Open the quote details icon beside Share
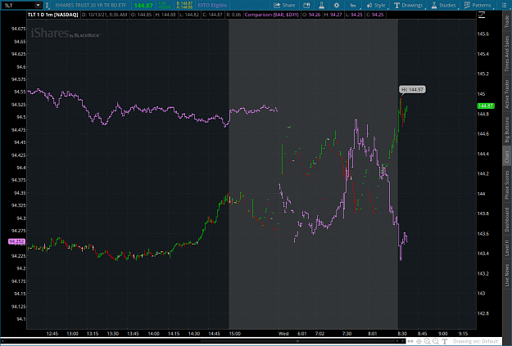The height and width of the screenshot is (346, 512). [306, 5]
